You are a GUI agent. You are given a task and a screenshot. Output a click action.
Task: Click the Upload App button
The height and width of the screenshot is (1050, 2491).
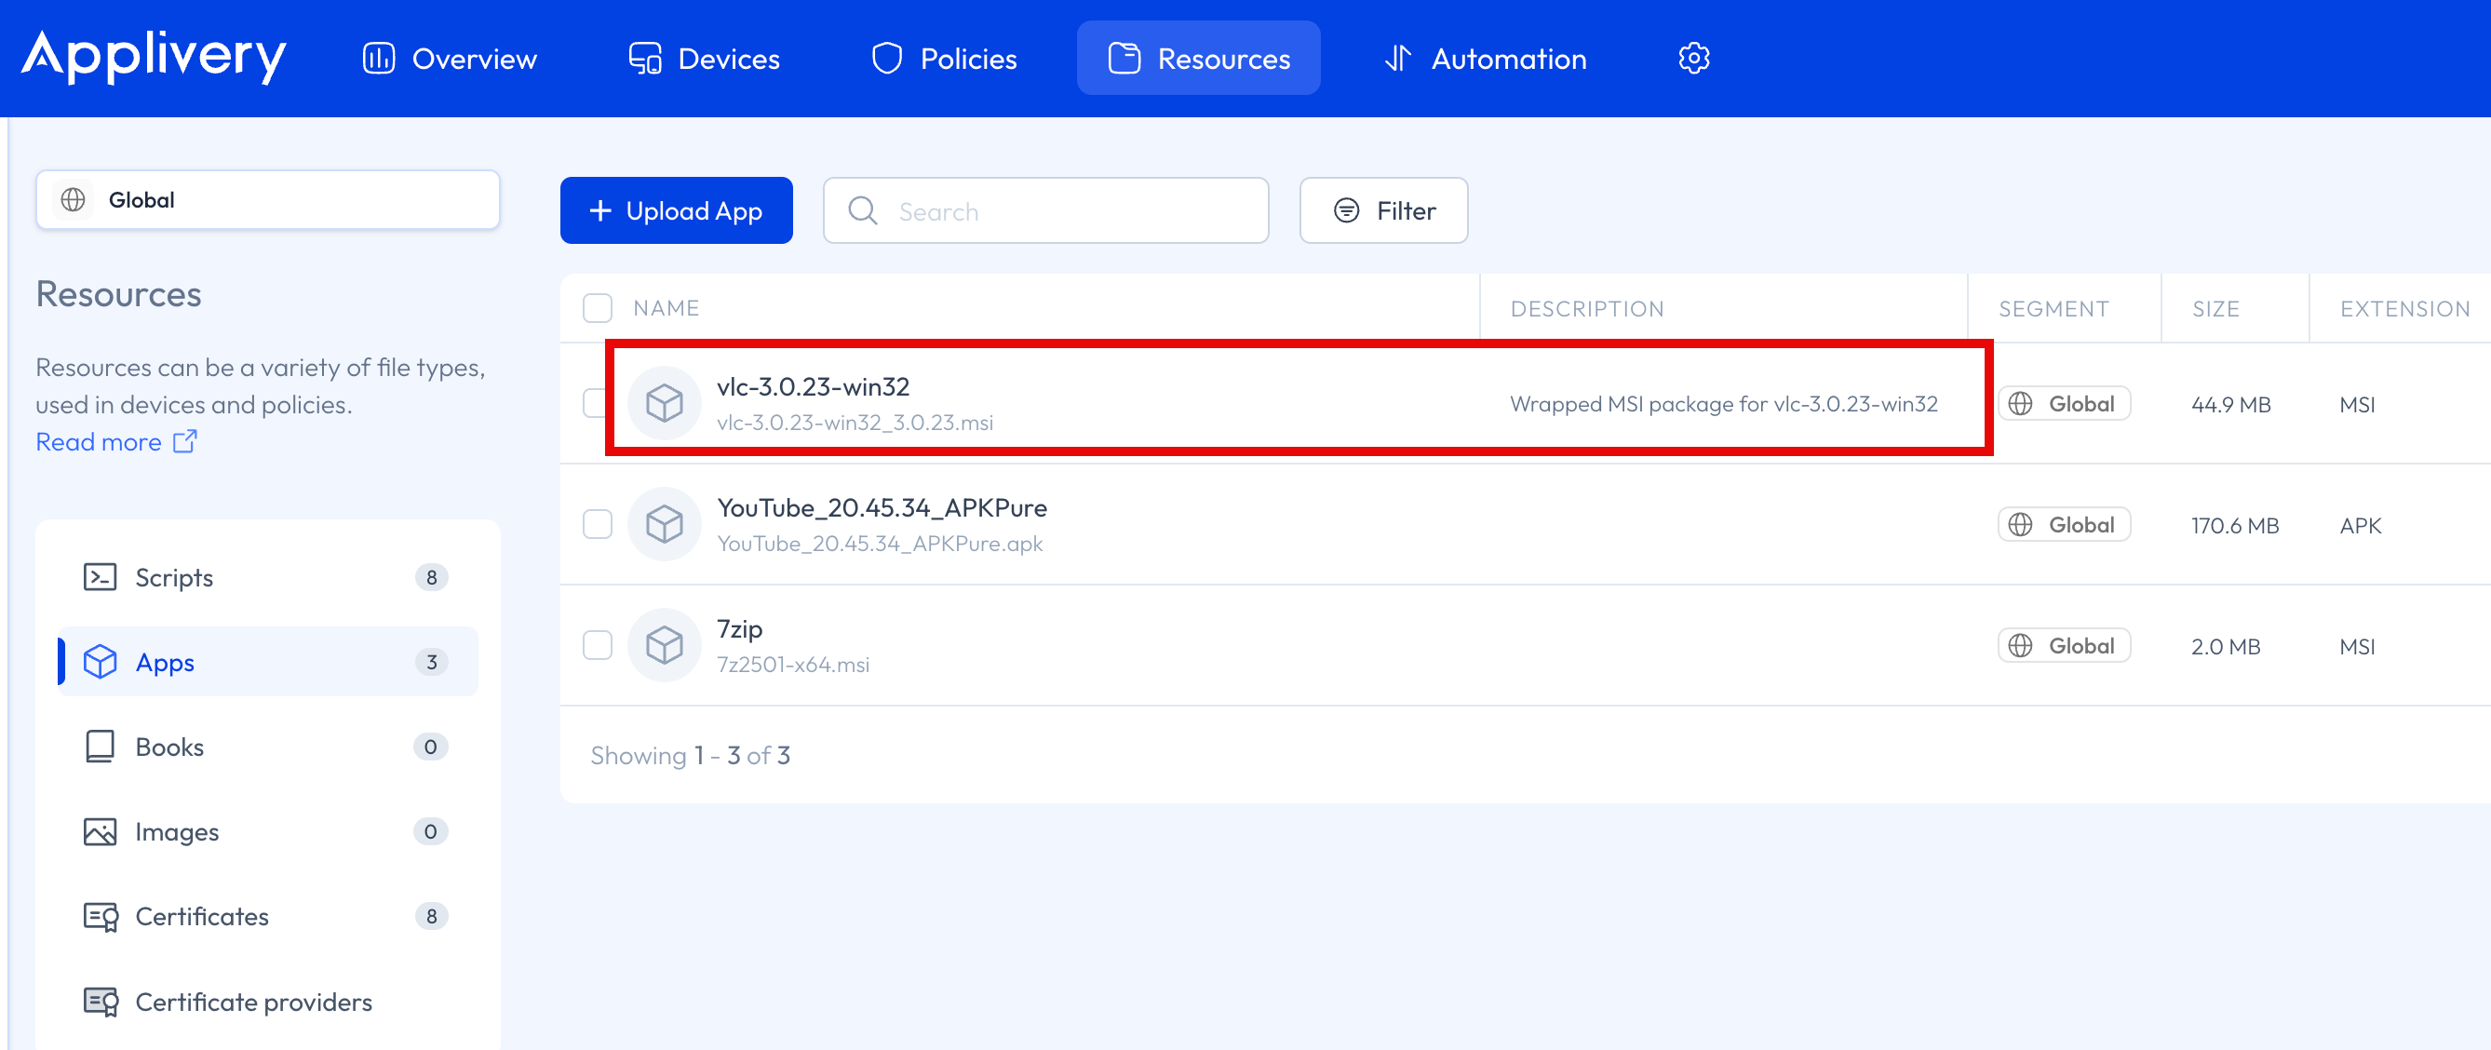(676, 210)
